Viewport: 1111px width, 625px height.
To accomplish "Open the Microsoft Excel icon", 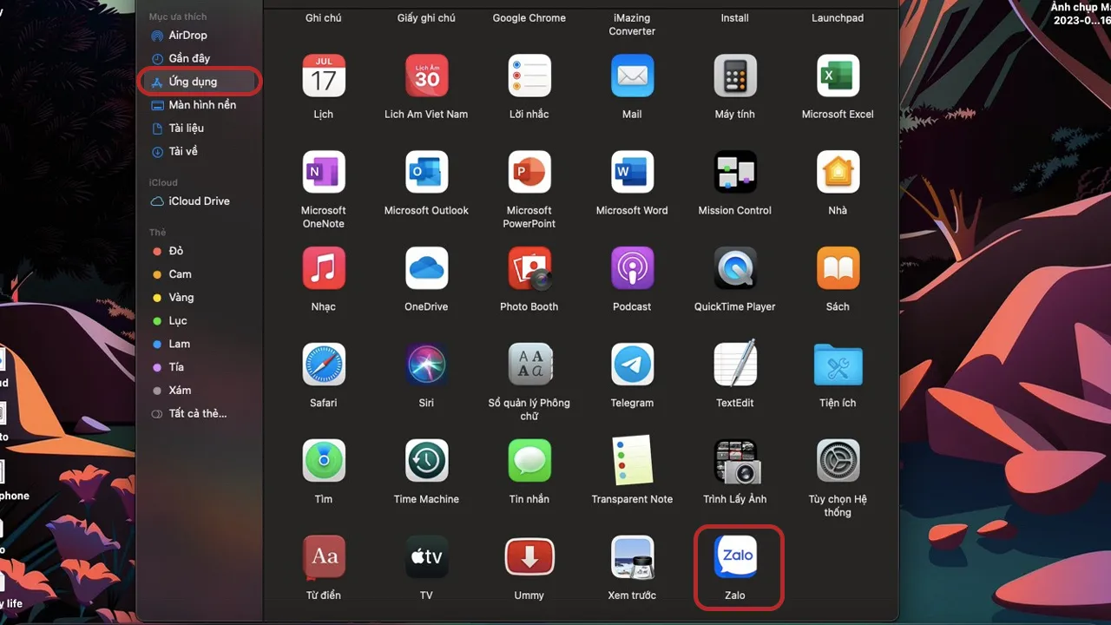I will [x=838, y=76].
